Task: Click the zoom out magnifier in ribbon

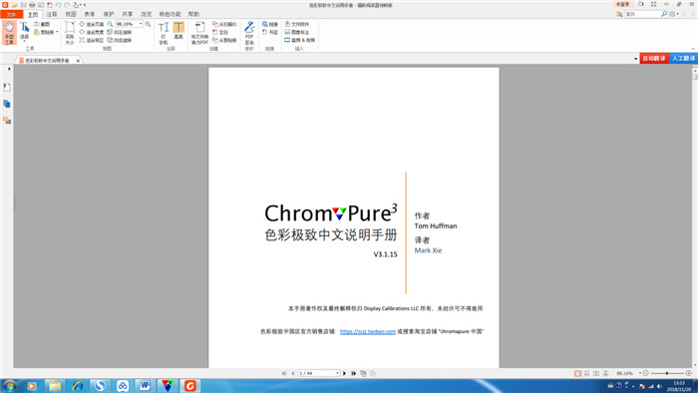Action: (x=110, y=24)
